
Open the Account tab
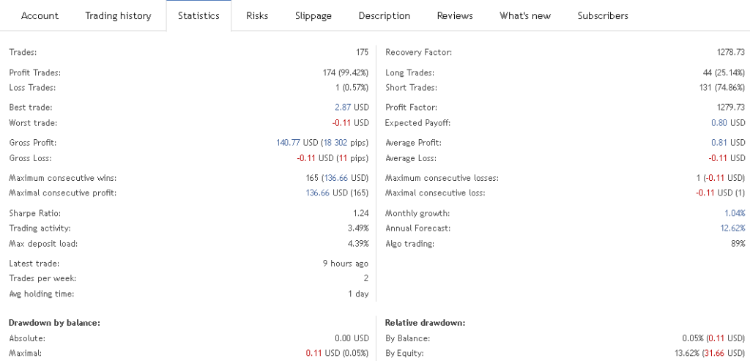tap(40, 15)
